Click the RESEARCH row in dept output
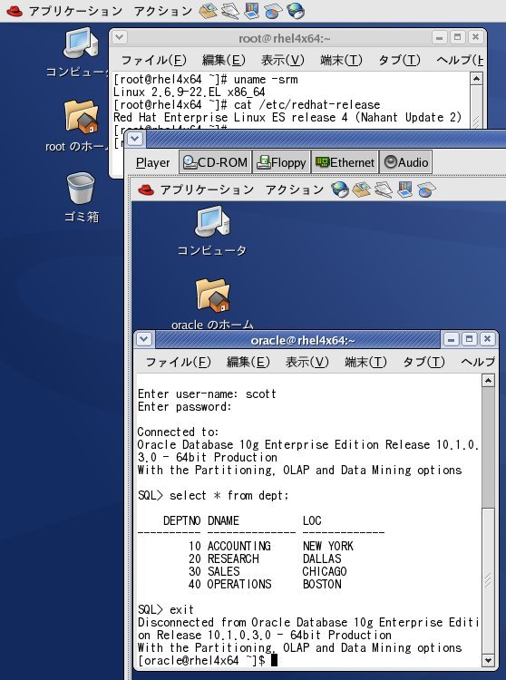 point(265,559)
